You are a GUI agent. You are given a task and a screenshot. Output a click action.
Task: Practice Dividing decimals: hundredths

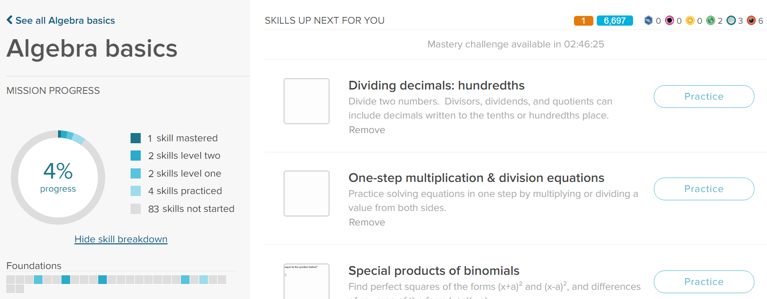pyautogui.click(x=704, y=96)
